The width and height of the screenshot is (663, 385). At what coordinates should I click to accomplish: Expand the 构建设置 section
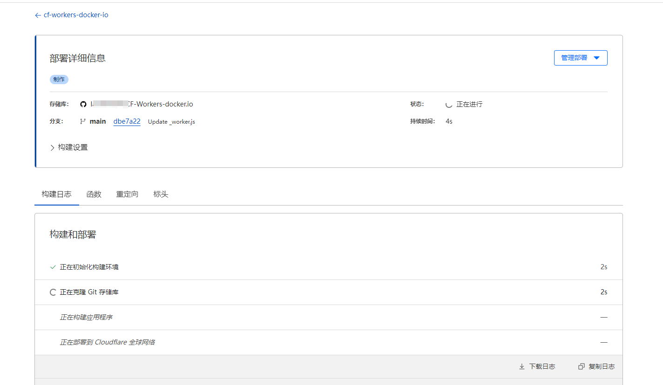click(x=69, y=147)
